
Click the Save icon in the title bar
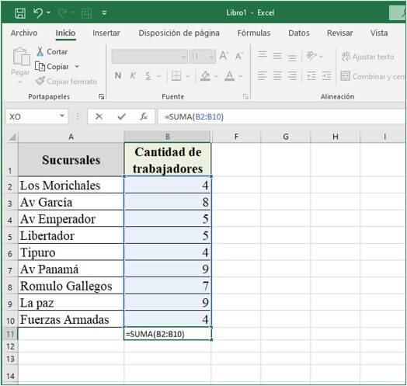[x=20, y=12]
